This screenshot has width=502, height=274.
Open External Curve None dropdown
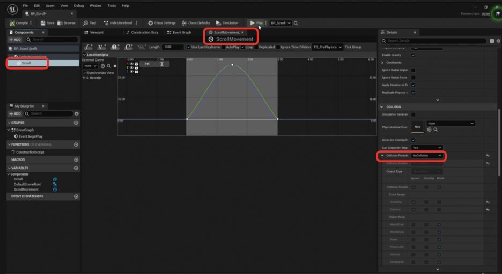pos(90,66)
